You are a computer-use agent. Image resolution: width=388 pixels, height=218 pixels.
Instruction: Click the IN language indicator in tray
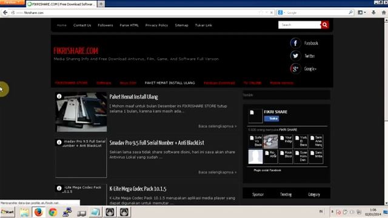pyautogui.click(x=321, y=211)
